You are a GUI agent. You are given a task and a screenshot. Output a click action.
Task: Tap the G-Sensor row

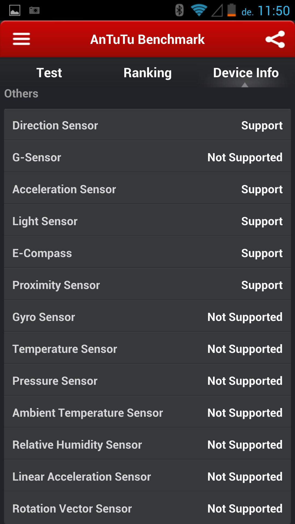click(147, 157)
